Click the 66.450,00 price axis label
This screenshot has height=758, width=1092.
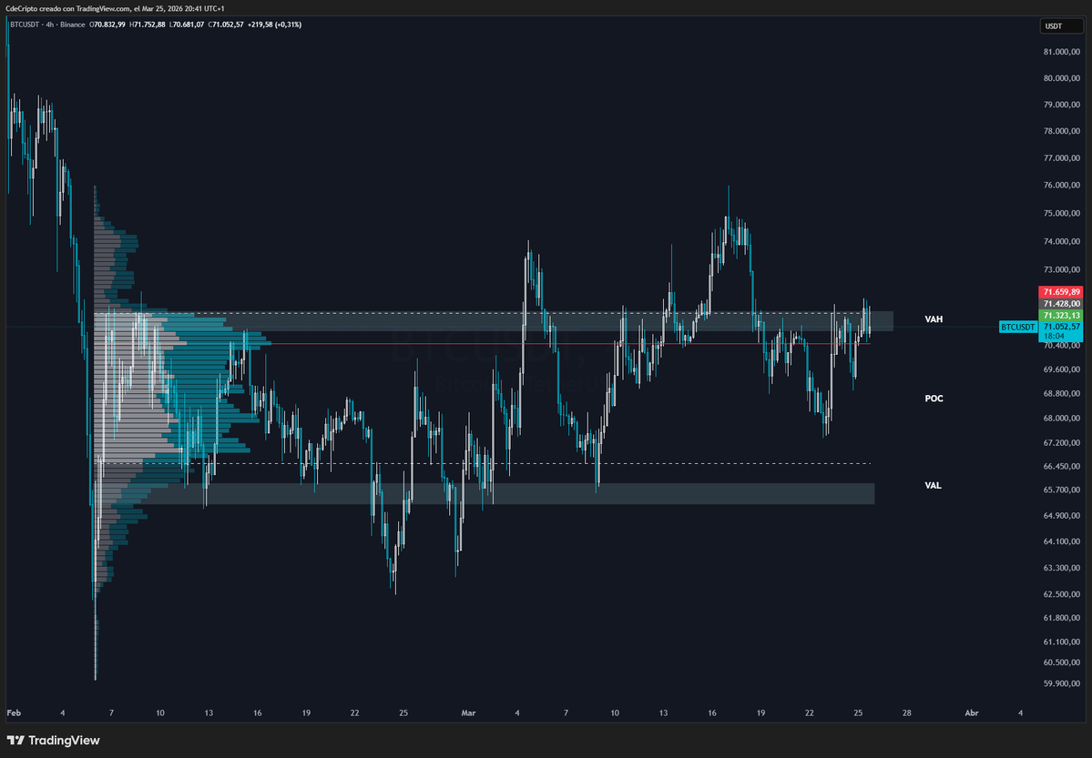point(1061,466)
